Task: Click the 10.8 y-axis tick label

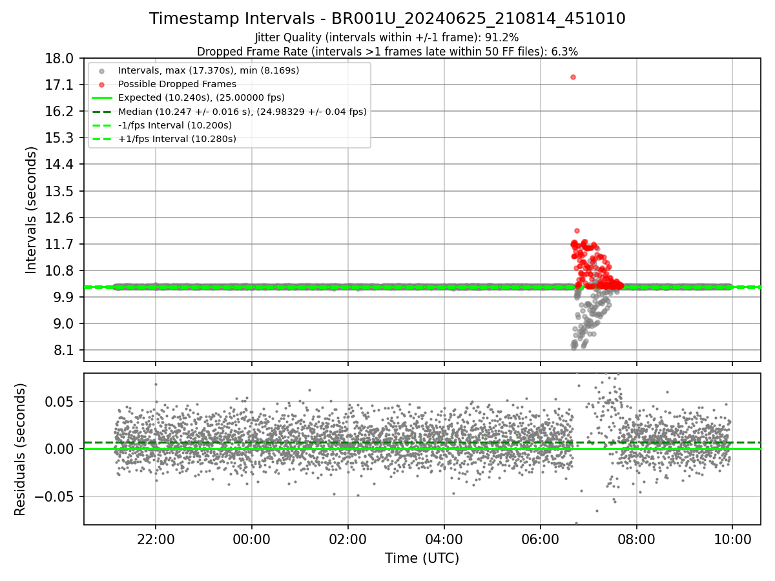Action: click(61, 270)
